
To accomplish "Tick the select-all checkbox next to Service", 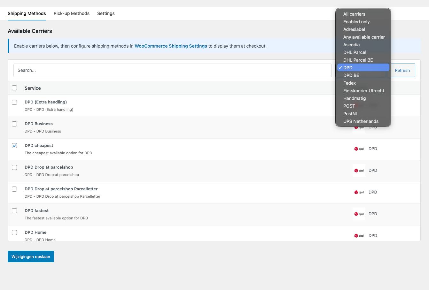I will [x=14, y=88].
